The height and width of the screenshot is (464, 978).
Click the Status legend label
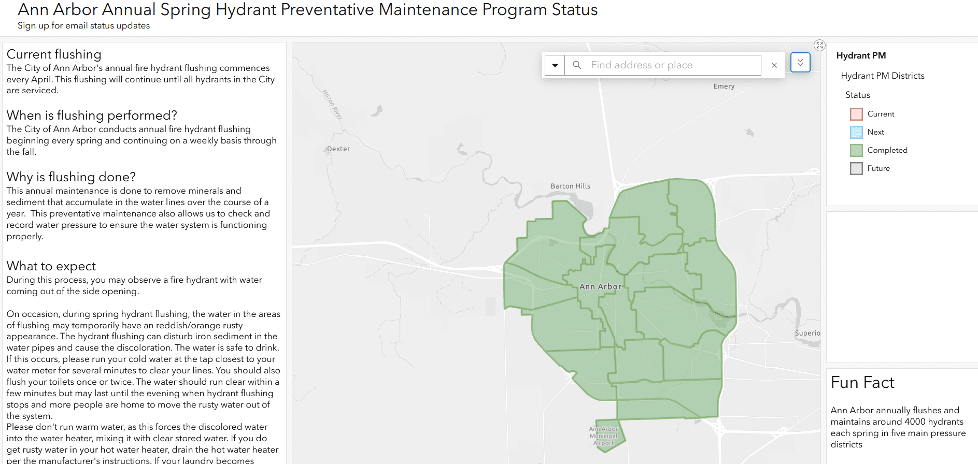point(858,95)
